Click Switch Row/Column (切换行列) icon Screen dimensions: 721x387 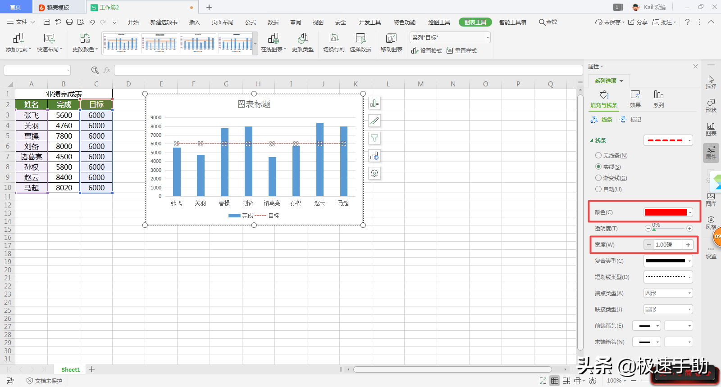333,38
